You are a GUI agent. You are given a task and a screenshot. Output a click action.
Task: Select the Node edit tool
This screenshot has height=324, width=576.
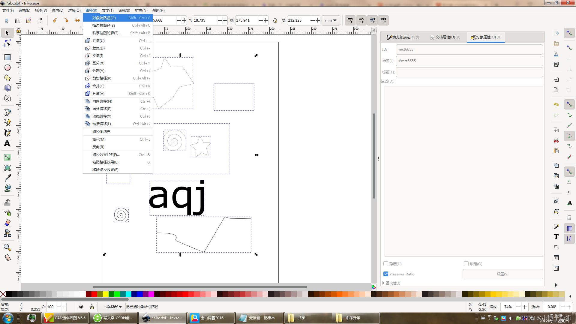7,43
